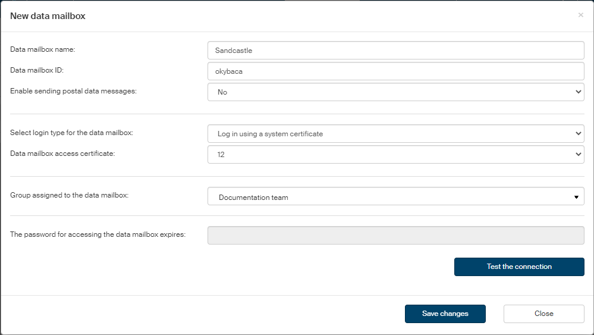Close the dialog with the X icon

(580, 15)
